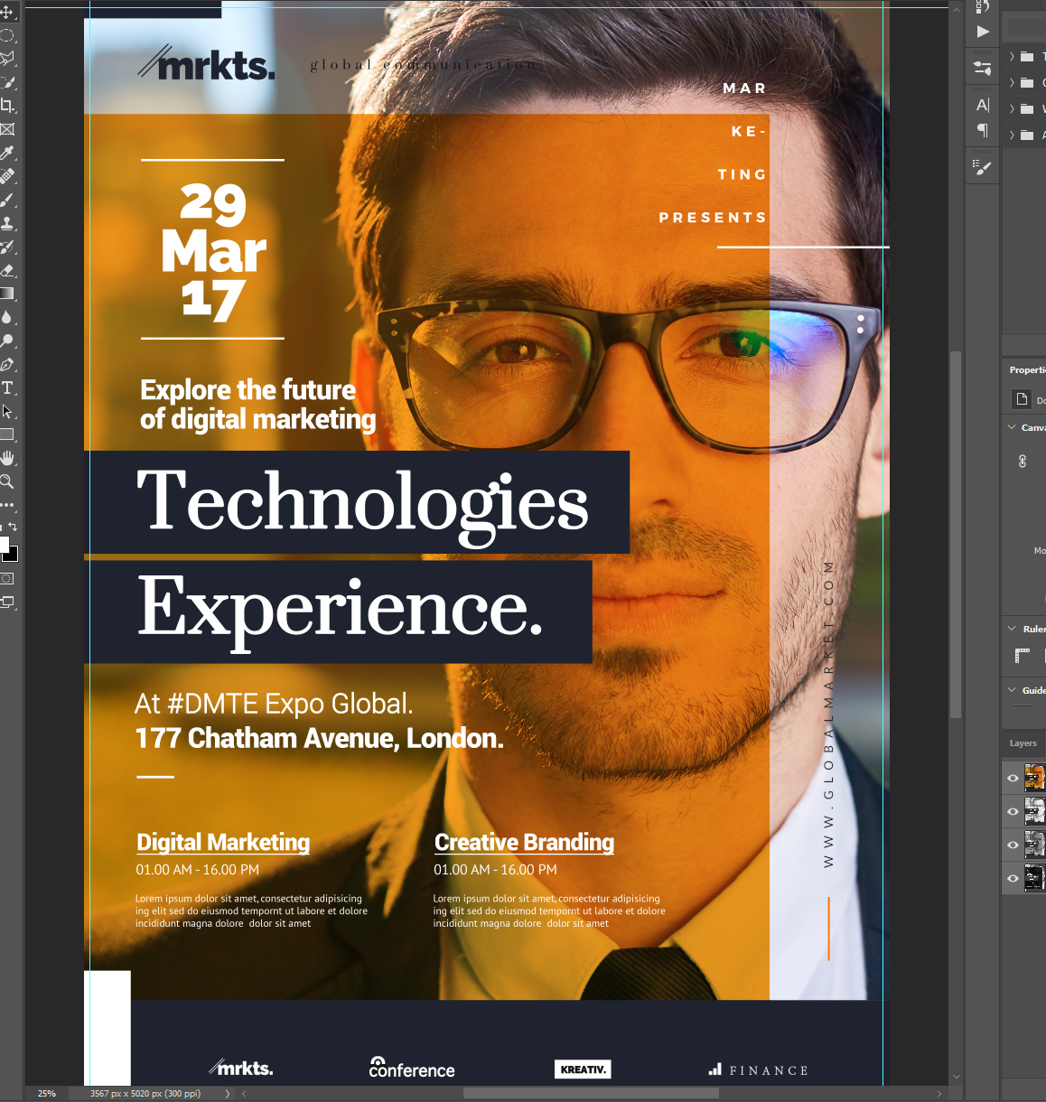Open the status bar info arrow menu
This screenshot has width=1046, height=1102.
228,1093
